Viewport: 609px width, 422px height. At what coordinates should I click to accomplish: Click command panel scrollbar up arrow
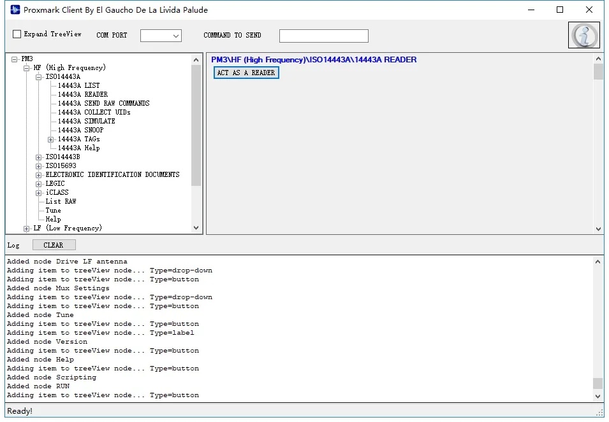point(598,59)
